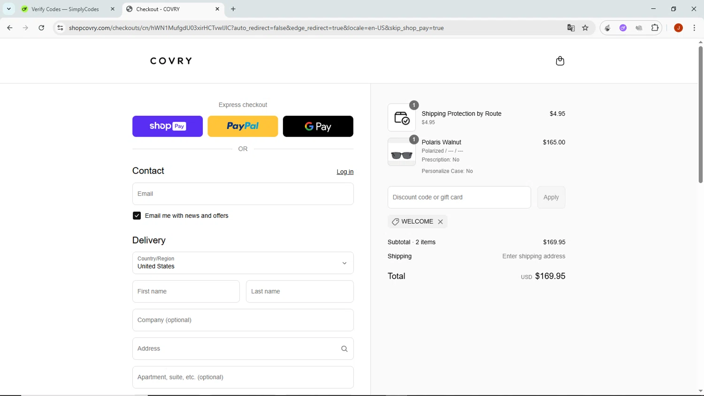The image size is (704, 396).
Task: Click the browser address bar URL
Action: pos(256,28)
